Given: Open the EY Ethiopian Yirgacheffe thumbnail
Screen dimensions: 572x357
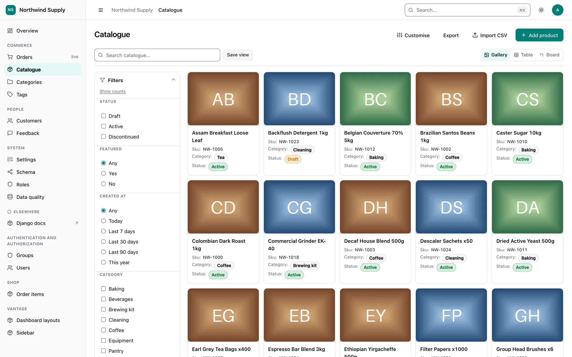Looking at the screenshot, I should coord(375,315).
